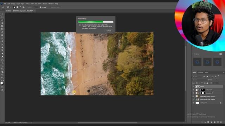The image size is (225, 126).
Task: Open the Image menu
Action: click(13, 4)
